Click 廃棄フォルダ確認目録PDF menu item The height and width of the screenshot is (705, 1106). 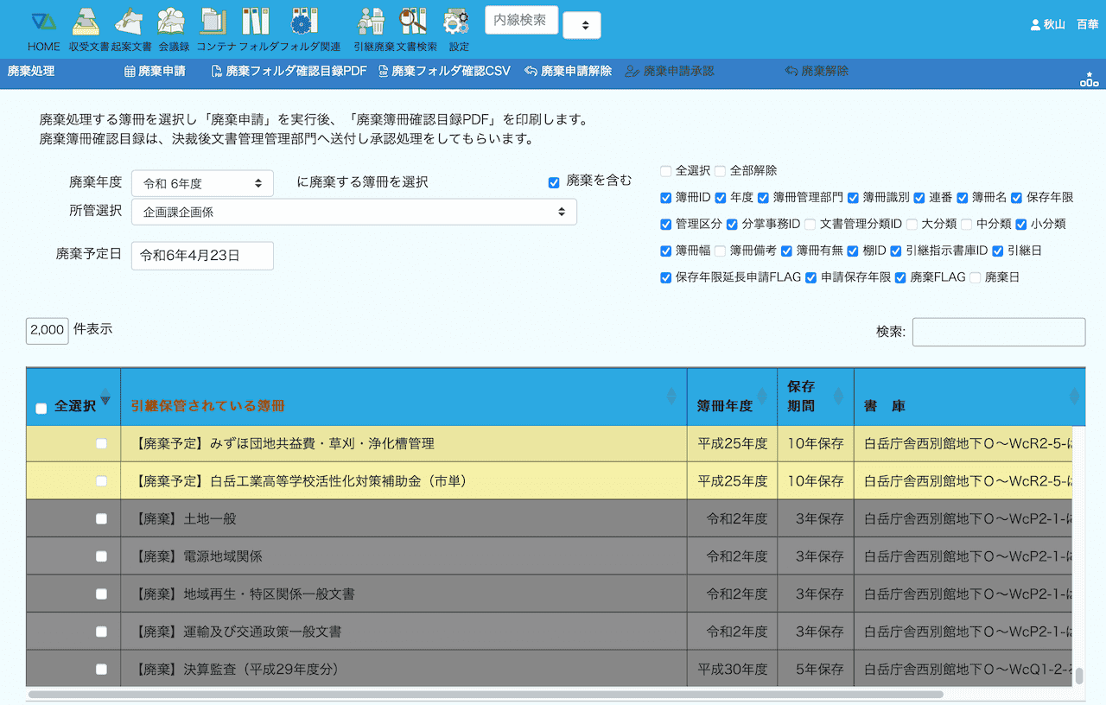pyautogui.click(x=289, y=72)
